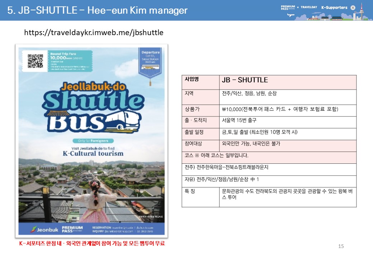Image resolution: width=373 pixels, height=258 pixels.
Task: Select the '특 징' label cell
Action: point(200,197)
